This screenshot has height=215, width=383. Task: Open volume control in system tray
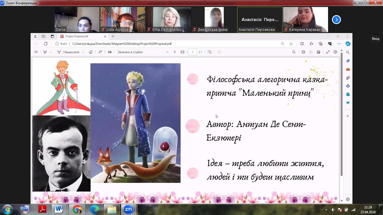tap(333, 210)
